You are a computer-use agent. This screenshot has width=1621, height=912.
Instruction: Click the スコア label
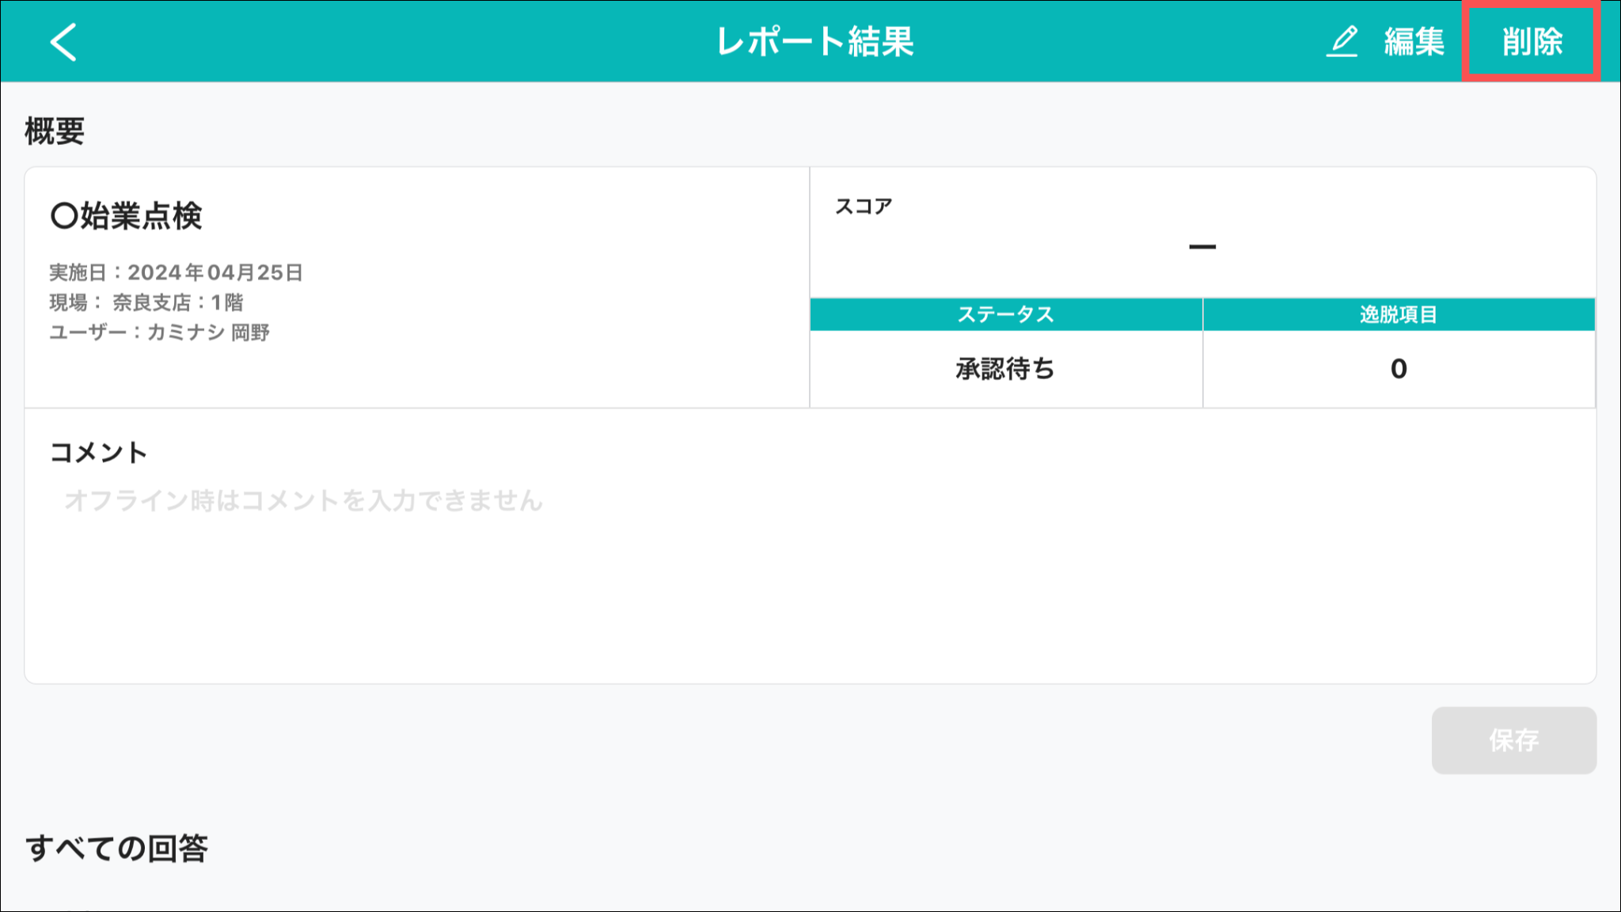click(x=864, y=207)
